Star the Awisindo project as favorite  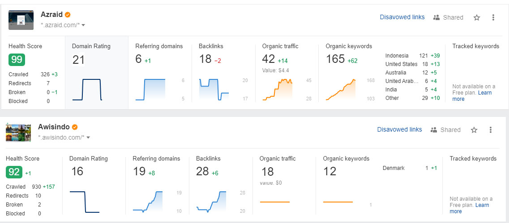pos(474,130)
